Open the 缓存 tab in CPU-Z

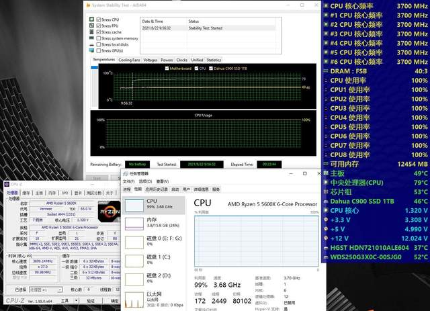(26, 193)
